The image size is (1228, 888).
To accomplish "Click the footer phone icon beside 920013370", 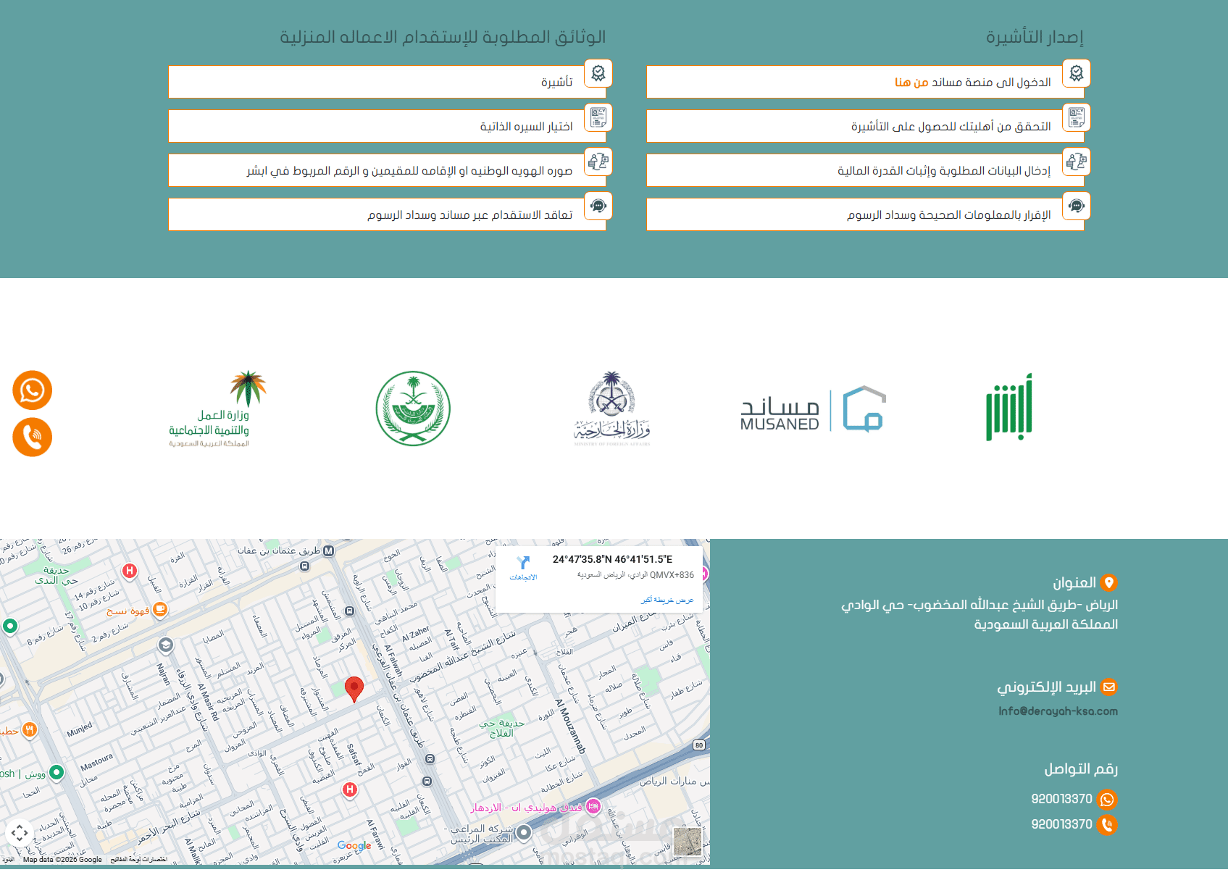I will coord(1107,825).
